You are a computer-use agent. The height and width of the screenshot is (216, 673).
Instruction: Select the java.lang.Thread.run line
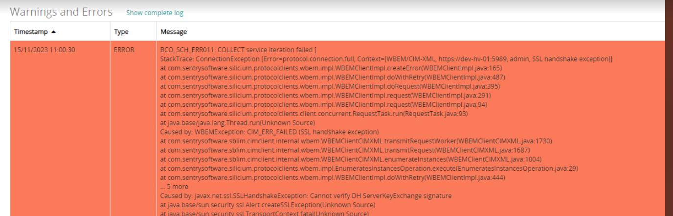pos(238,123)
